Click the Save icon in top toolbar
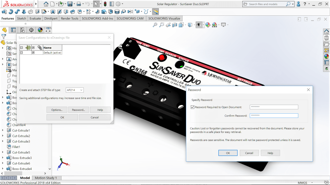 tap(70, 4)
